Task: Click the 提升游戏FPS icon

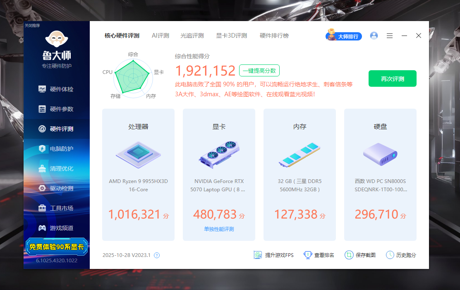Action: pyautogui.click(x=258, y=255)
